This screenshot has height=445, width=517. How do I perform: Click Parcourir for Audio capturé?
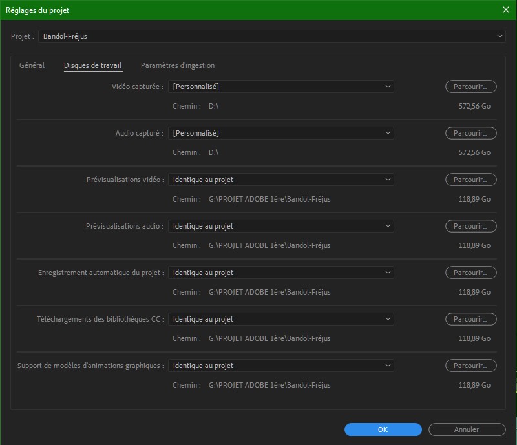click(x=470, y=133)
